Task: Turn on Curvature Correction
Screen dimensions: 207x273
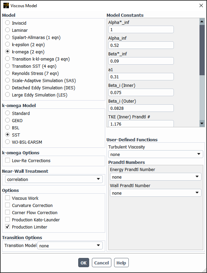Action: coord(8,205)
